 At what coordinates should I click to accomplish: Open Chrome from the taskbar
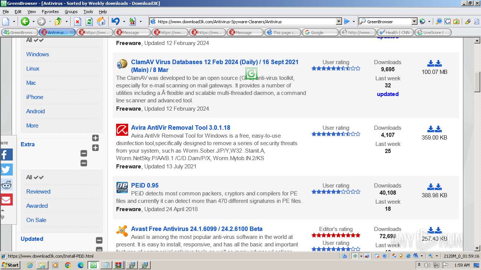(x=68, y=265)
